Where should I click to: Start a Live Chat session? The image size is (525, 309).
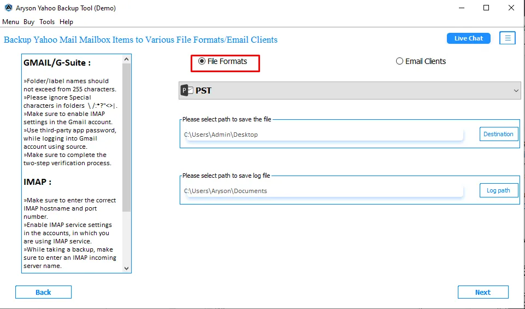click(x=468, y=38)
